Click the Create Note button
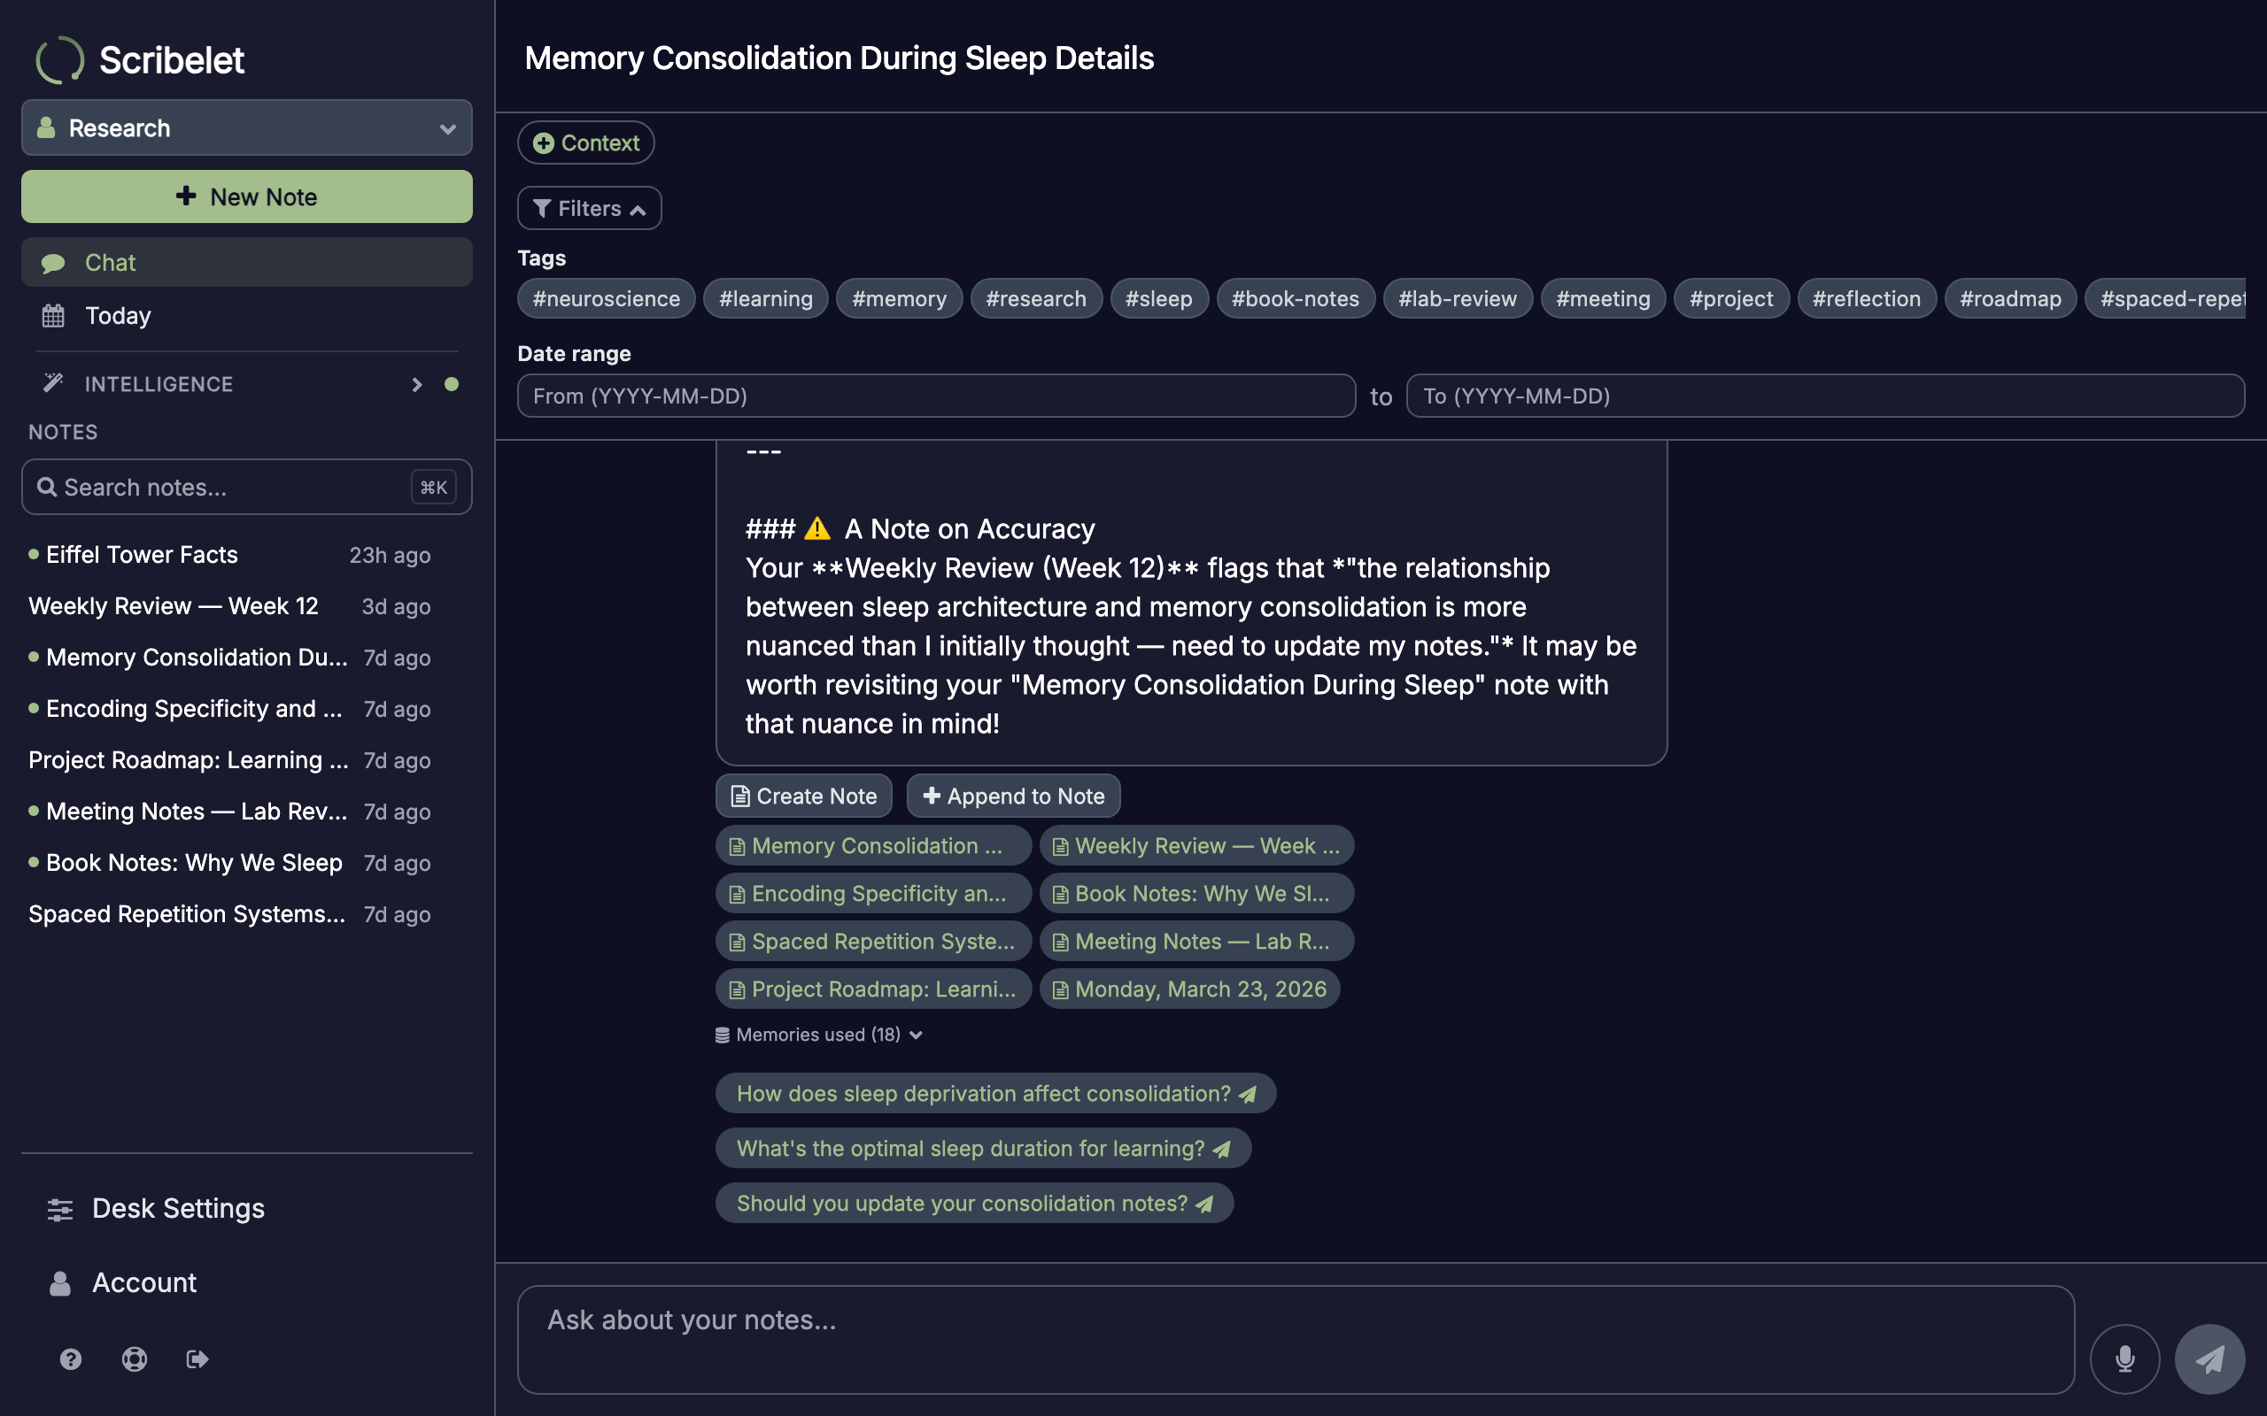 click(x=804, y=796)
